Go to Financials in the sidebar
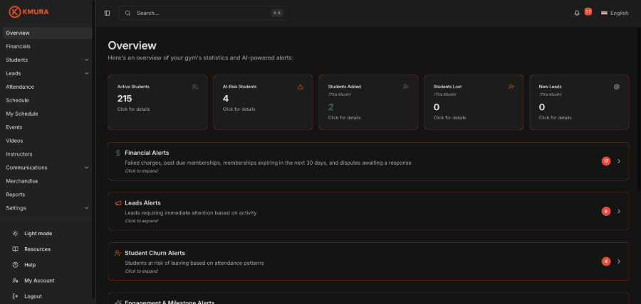Image resolution: width=641 pixels, height=304 pixels. coord(48,46)
